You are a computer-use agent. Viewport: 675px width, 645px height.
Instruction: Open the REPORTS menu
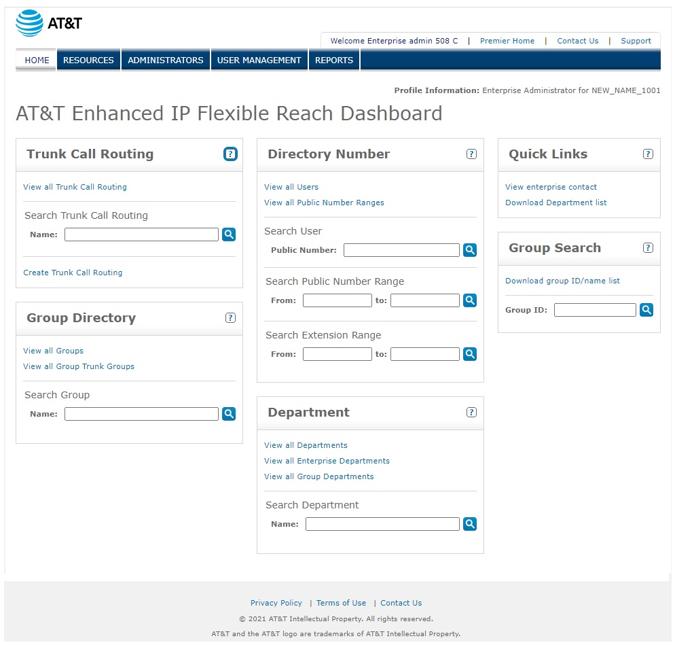pos(333,60)
